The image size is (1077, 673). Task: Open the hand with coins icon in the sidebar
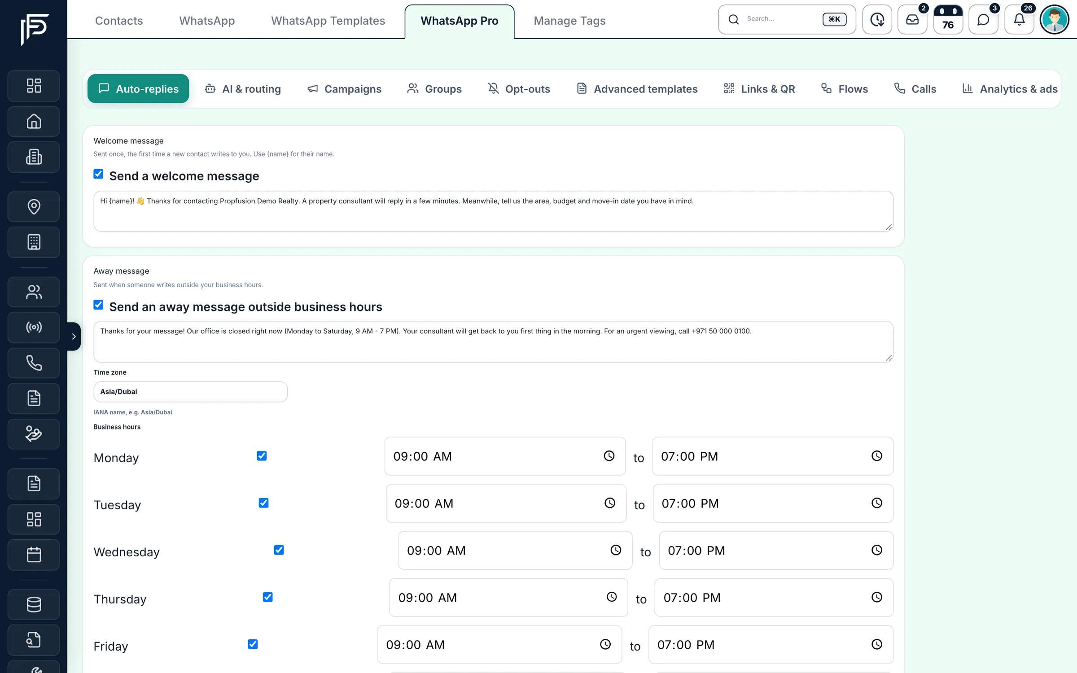pos(34,434)
